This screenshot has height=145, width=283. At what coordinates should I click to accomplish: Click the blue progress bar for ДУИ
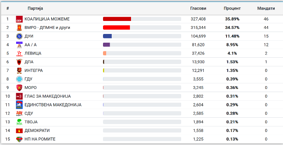[107, 36]
